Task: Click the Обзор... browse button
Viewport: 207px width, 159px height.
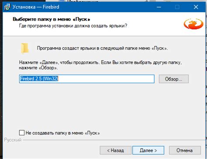Action: coord(174,79)
